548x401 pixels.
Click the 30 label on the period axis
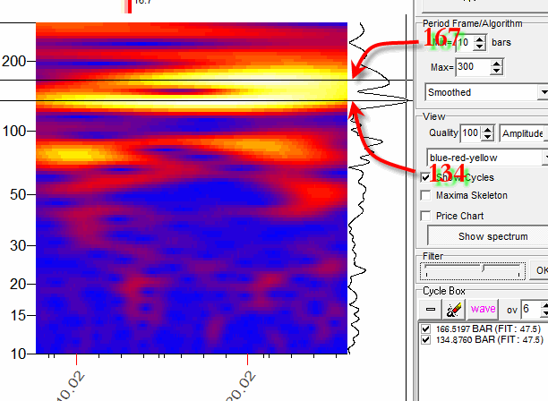(x=18, y=245)
